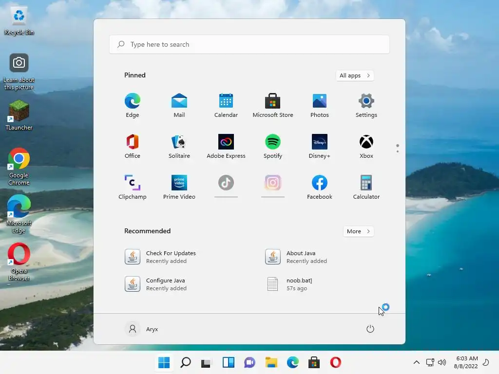Click the Type here to search box
The width and height of the screenshot is (499, 374).
[249, 44]
